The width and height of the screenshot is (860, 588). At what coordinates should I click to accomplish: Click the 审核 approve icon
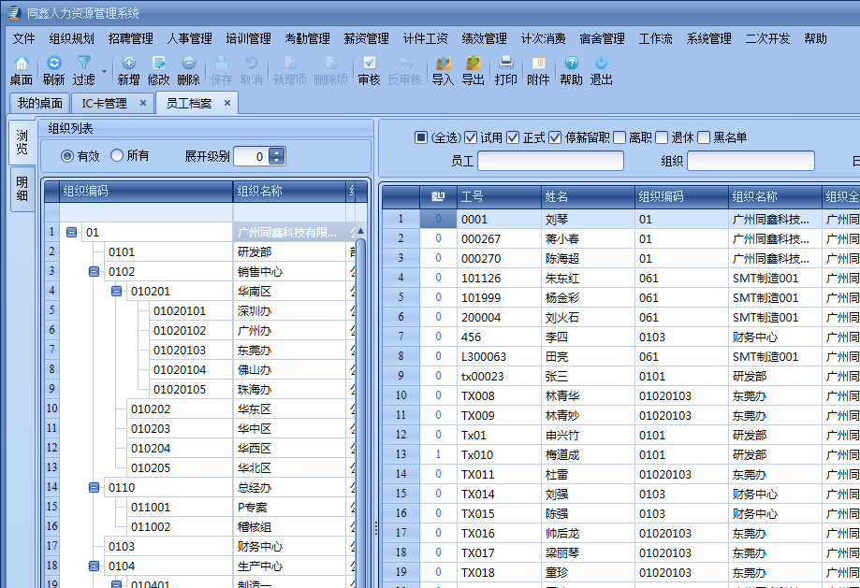(369, 64)
